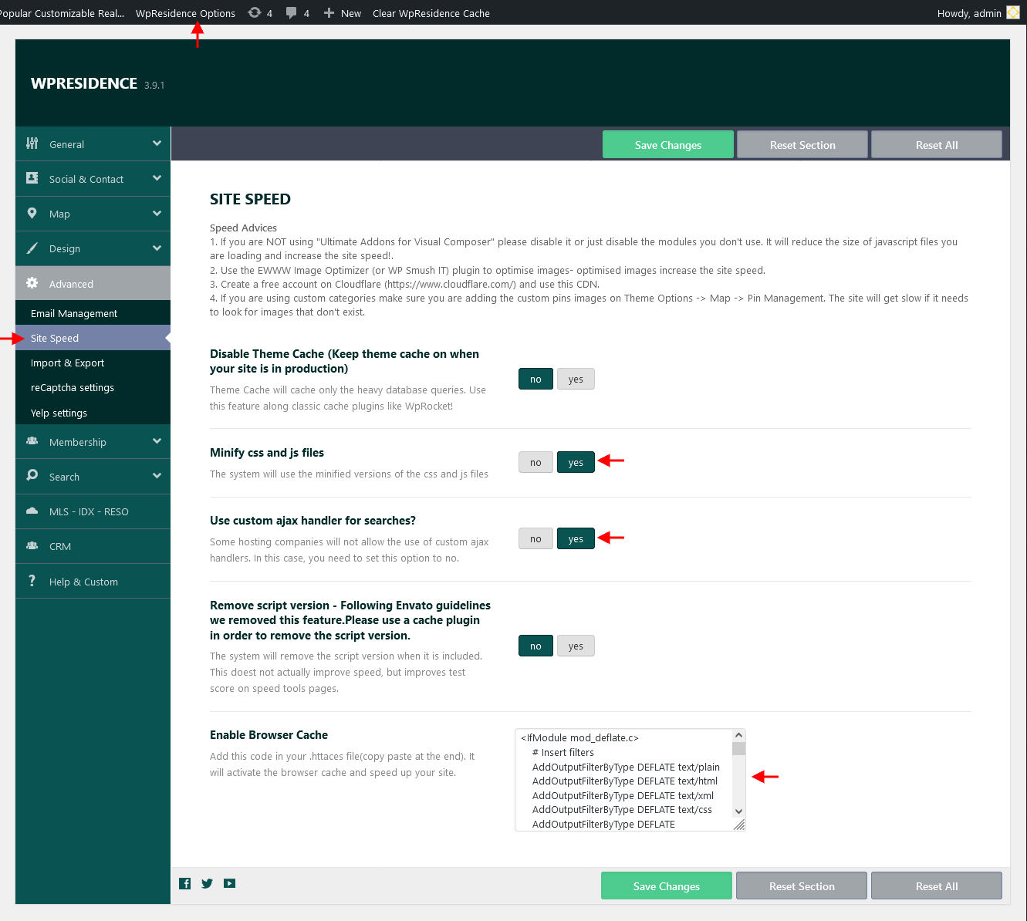Click the code textarea scroll-up arrow
This screenshot has height=921, width=1027.
pos(738,735)
